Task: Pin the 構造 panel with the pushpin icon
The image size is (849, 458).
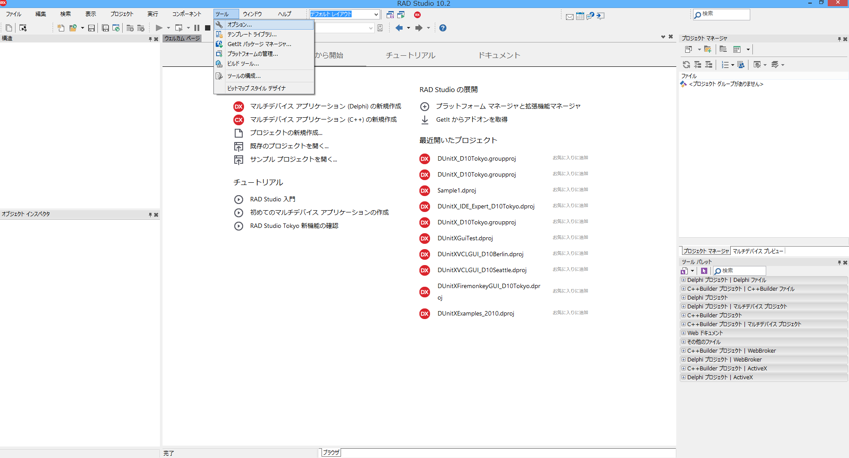Action: pos(150,39)
